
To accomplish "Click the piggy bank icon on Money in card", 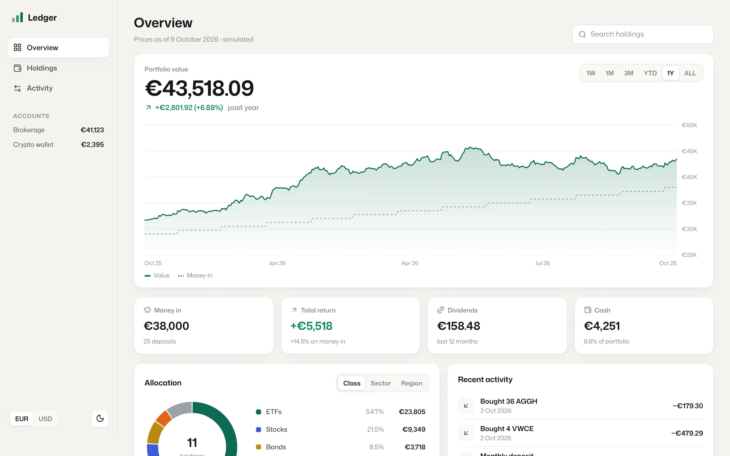I will tap(147, 310).
